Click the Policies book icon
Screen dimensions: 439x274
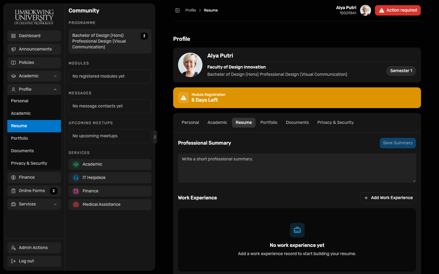point(13,63)
